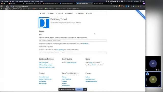Click muted microphone icon on participant A
The height and width of the screenshot is (92, 163).
pyautogui.click(x=157, y=70)
